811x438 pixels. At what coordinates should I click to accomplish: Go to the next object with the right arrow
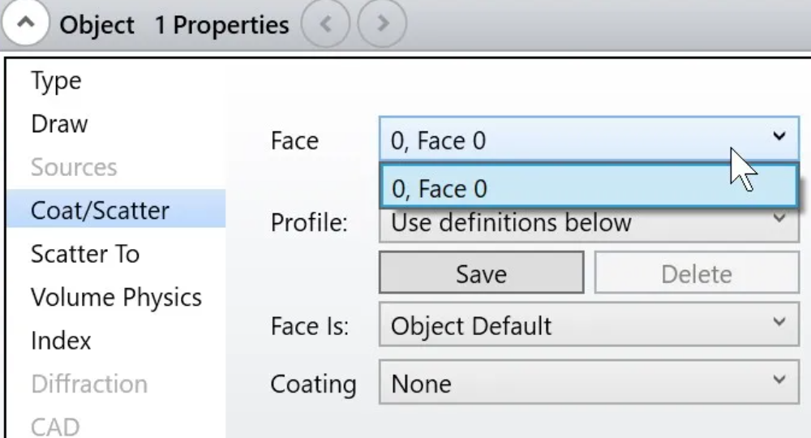click(x=382, y=24)
